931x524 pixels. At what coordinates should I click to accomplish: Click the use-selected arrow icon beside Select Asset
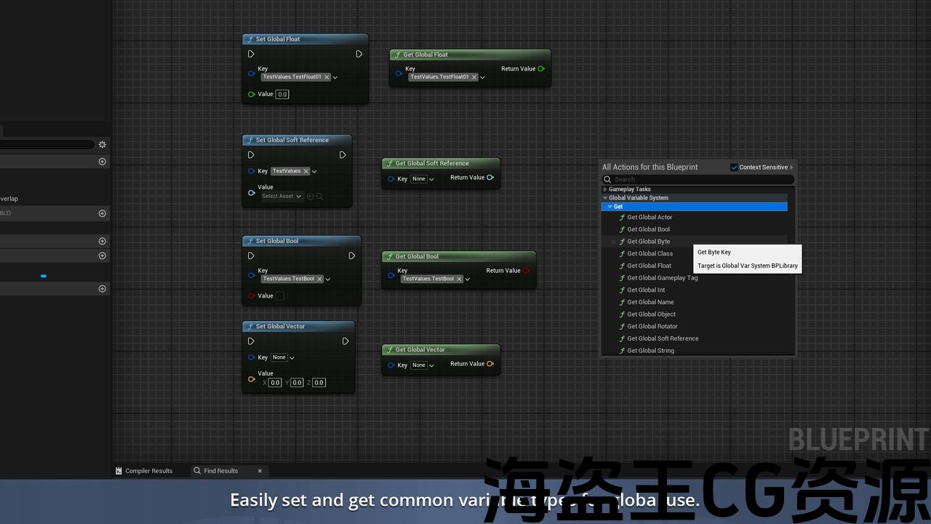click(311, 196)
